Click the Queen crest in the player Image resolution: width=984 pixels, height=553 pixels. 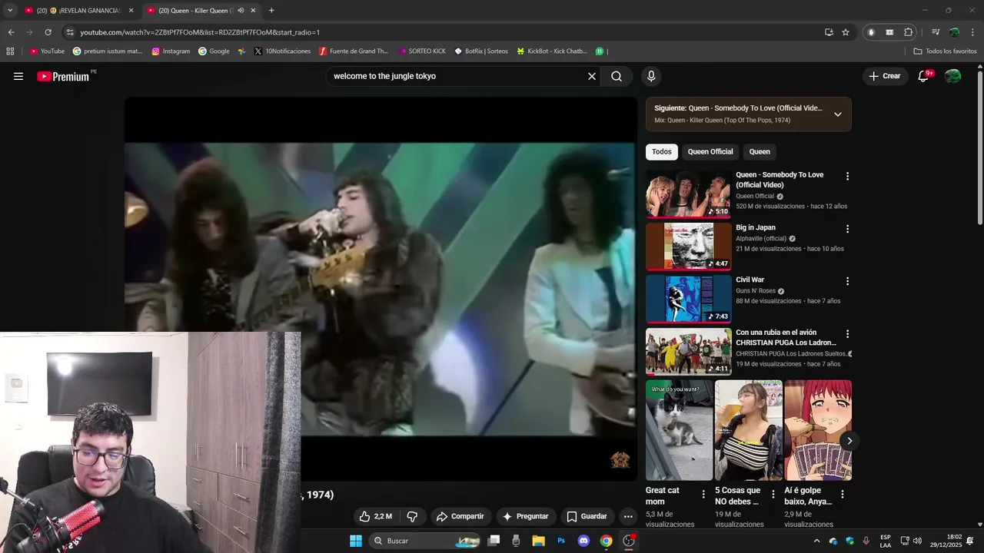point(620,460)
